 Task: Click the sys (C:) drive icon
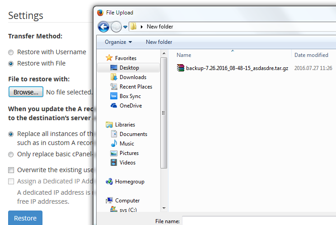[x=114, y=209]
